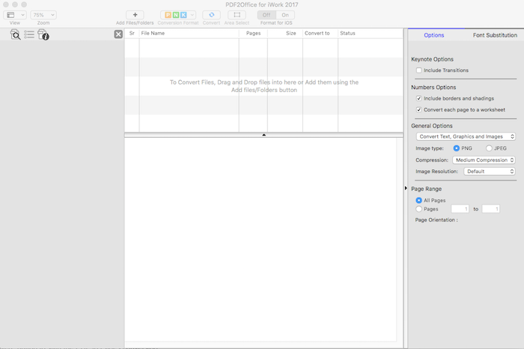This screenshot has width=524, height=349.
Task: Click the Pages column header
Action: pos(253,33)
